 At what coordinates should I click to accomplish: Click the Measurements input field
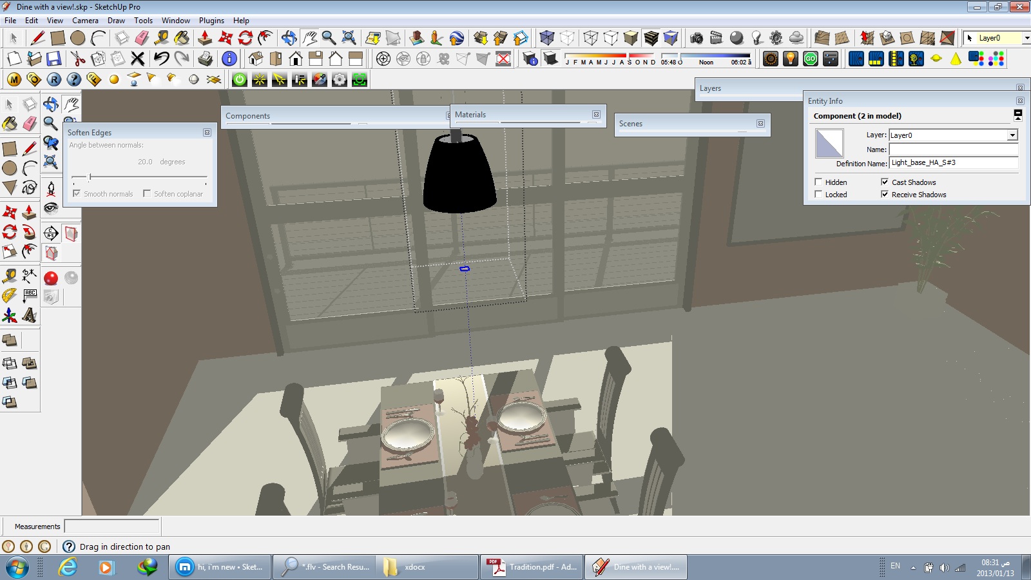111,527
